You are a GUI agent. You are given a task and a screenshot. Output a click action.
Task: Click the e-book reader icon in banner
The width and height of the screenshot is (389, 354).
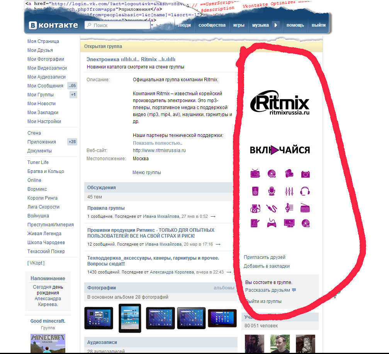(x=255, y=223)
